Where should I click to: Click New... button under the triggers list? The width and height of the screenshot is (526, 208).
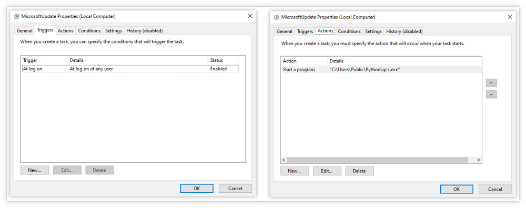pos(35,170)
